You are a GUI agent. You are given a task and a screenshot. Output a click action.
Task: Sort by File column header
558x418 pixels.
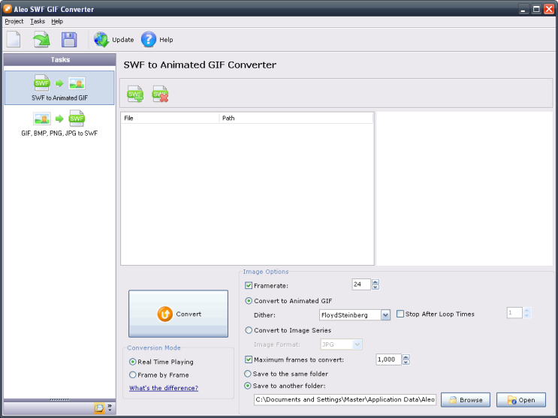(170, 118)
